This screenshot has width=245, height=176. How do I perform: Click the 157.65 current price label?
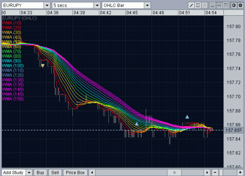pos(234,130)
